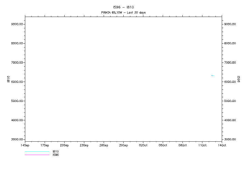This screenshot has height=175, width=247.
Task: Click the 9000.00 label on left axis
Action: [x=17, y=24]
